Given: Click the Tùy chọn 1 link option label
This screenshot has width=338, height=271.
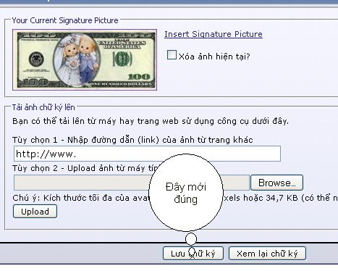Looking at the screenshot, I should (132, 140).
